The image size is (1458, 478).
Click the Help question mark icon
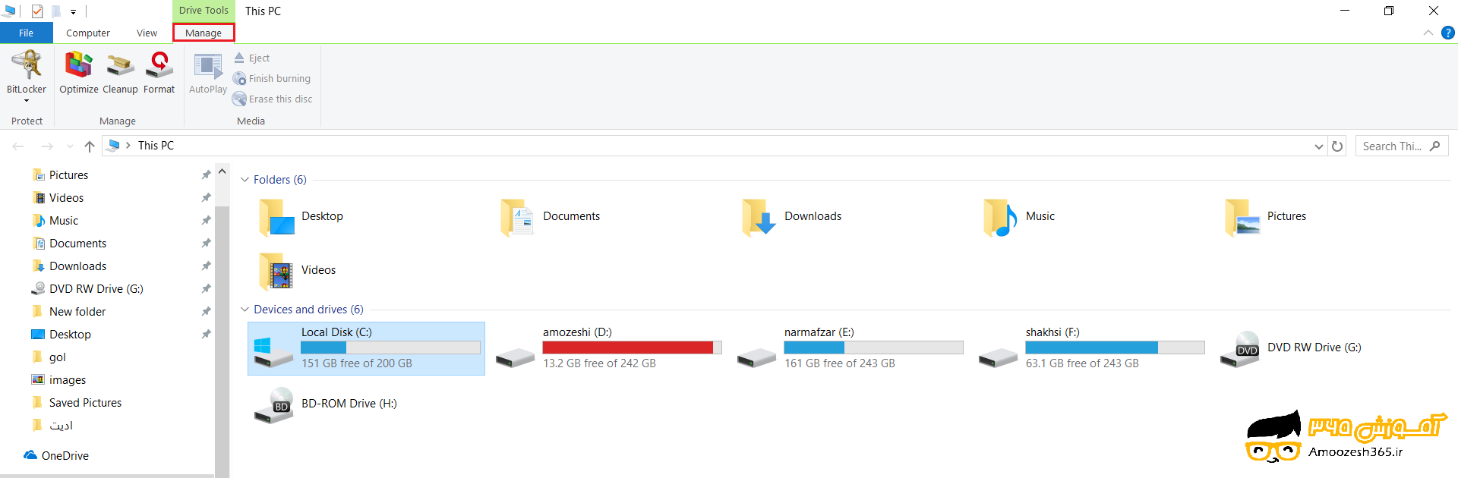click(1448, 33)
